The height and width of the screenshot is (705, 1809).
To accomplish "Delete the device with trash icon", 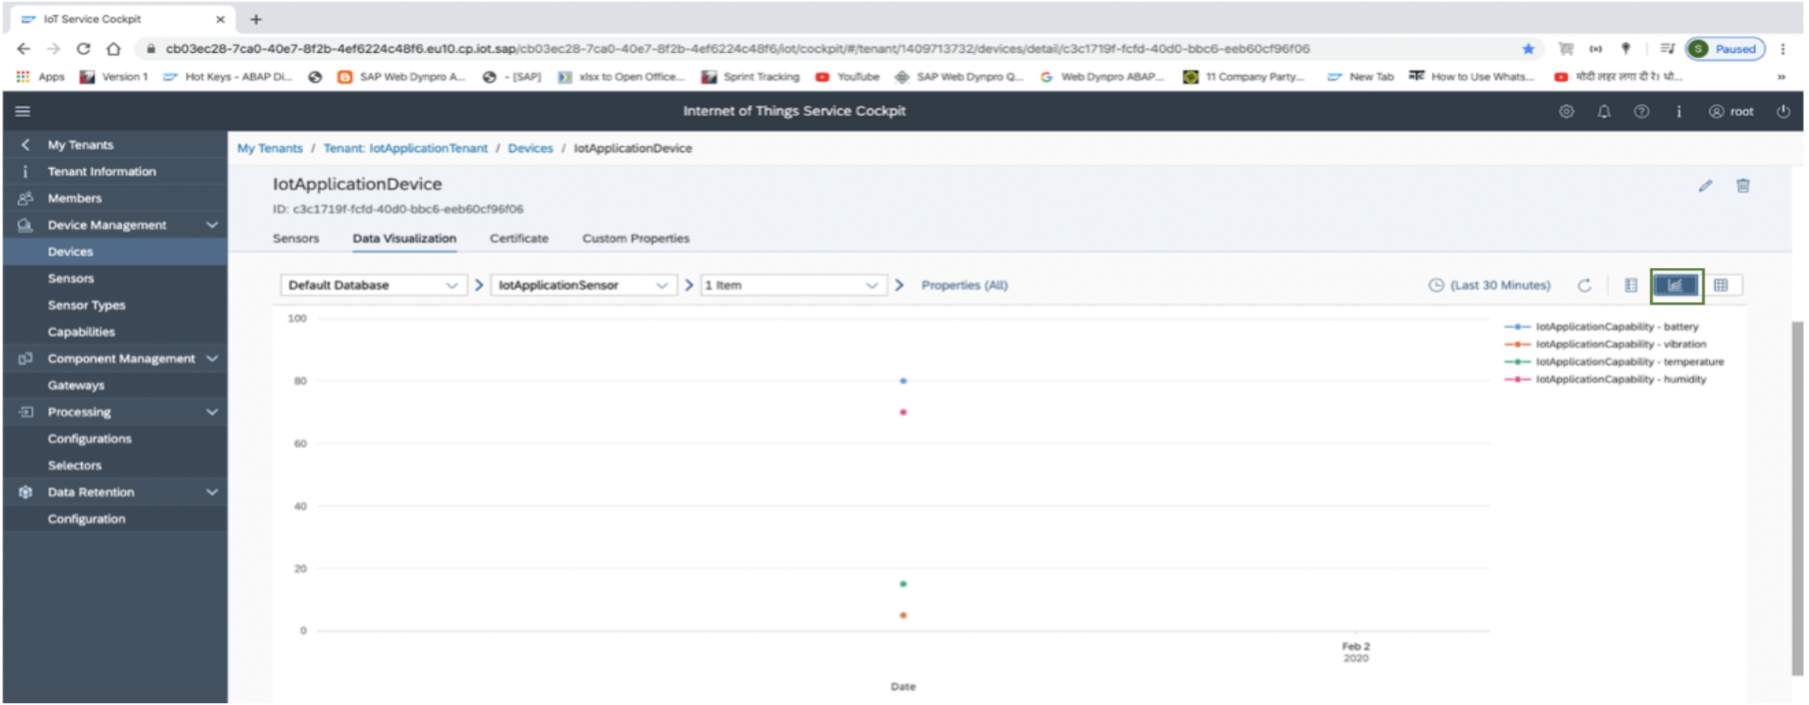I will (x=1742, y=185).
